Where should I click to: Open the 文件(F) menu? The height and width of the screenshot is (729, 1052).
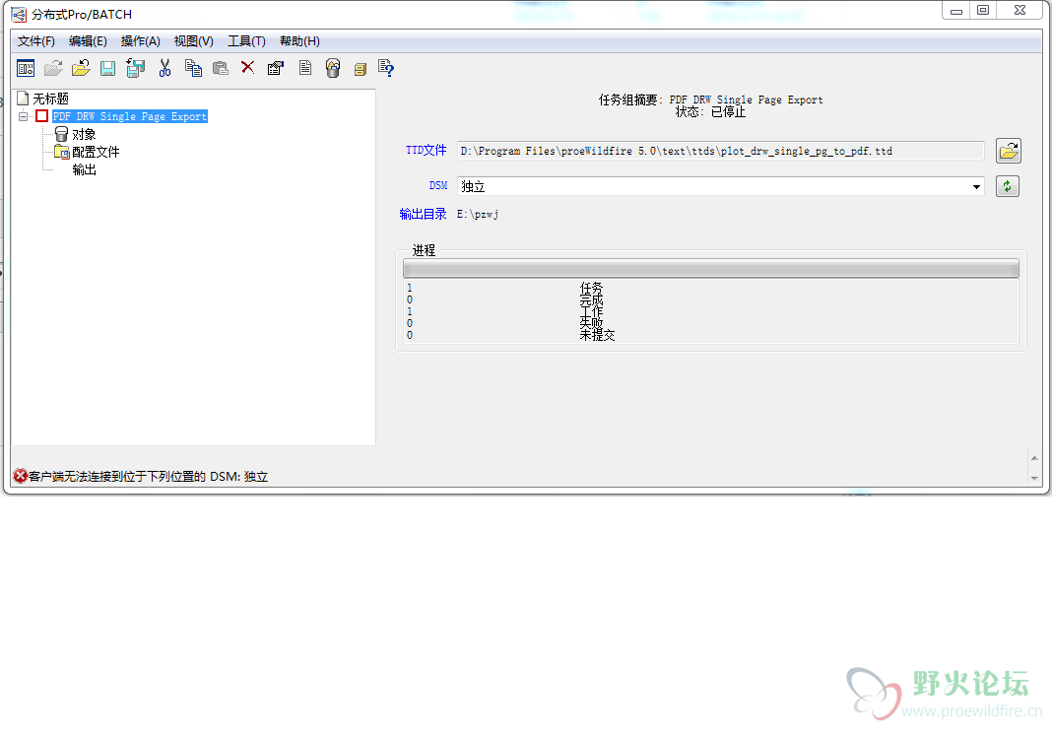(35, 41)
